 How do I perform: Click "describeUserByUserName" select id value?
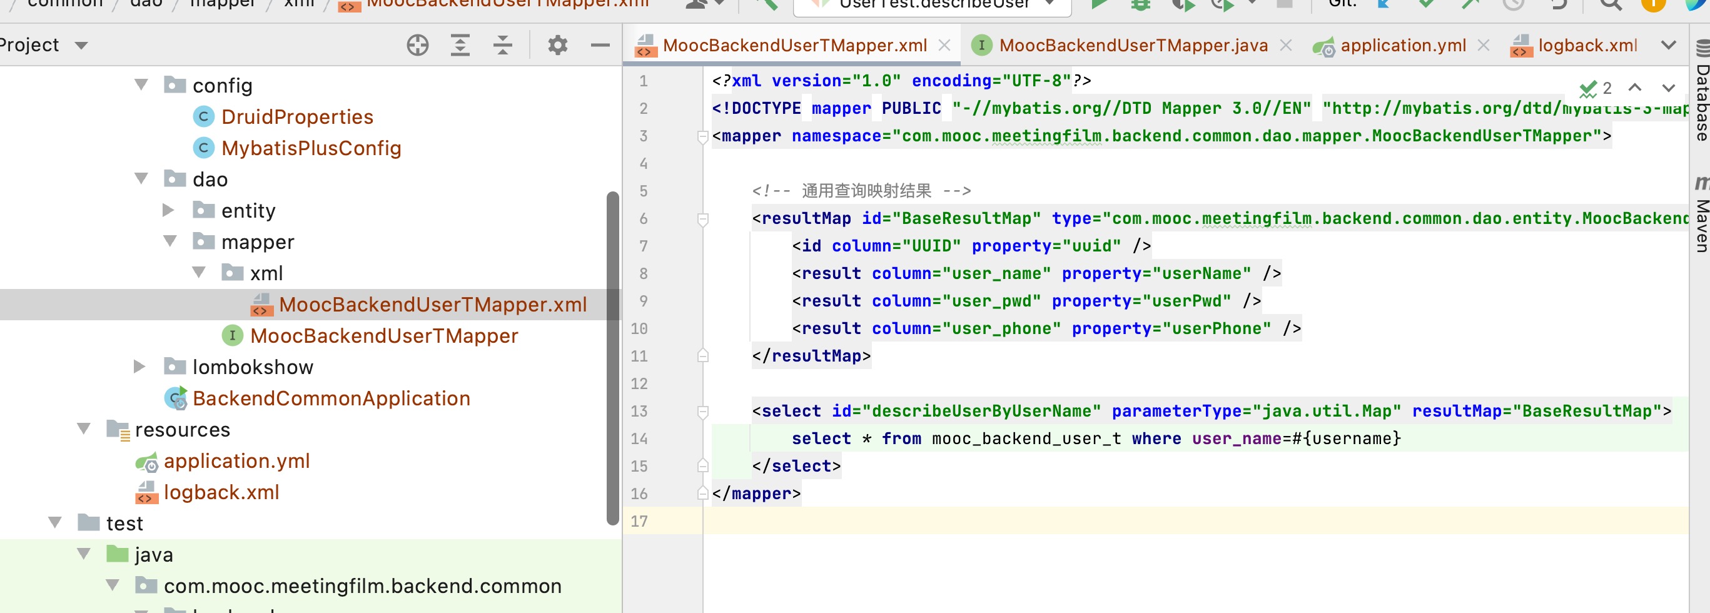tap(981, 411)
